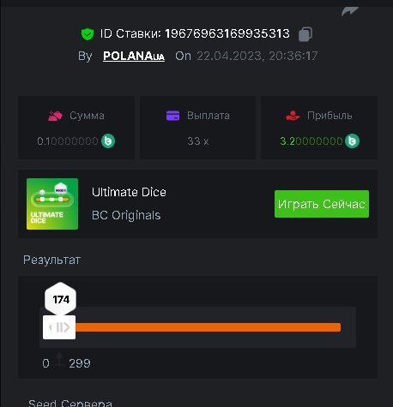
Task: Click the 33 x payout value
Action: point(198,141)
